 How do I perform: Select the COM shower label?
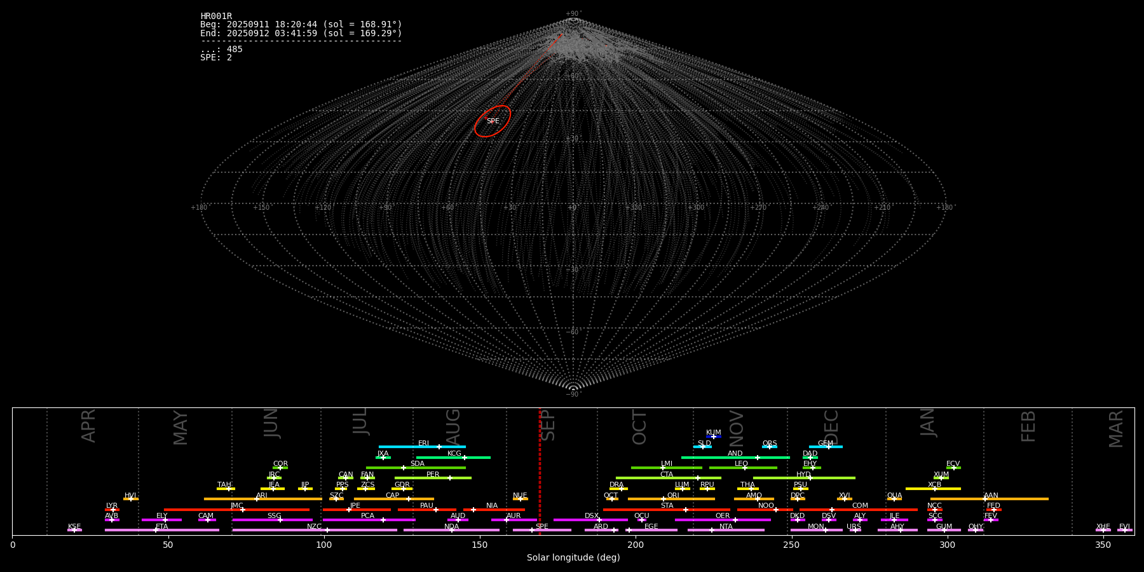(860, 506)
